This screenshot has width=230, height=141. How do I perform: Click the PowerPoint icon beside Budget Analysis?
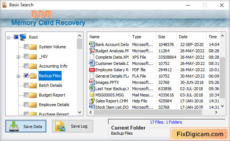tap(92, 50)
